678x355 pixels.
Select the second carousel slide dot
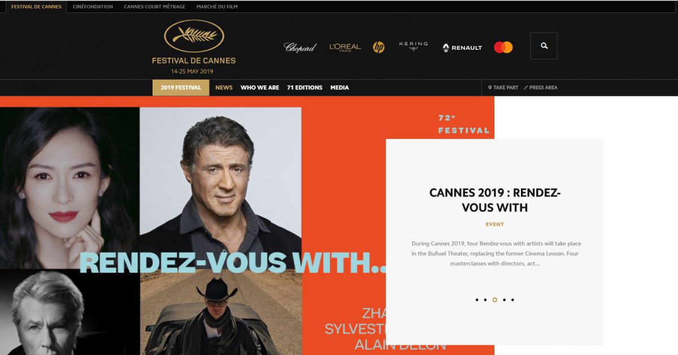tap(485, 300)
